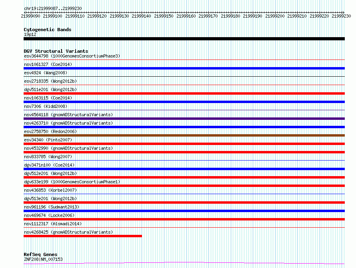Image resolution: width=356 pixels, height=268 pixels.
Task: Click ruler position 21999100
Action: click(x=52, y=16)
